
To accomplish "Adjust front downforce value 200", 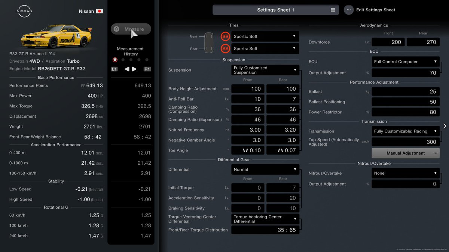I will click(388, 42).
